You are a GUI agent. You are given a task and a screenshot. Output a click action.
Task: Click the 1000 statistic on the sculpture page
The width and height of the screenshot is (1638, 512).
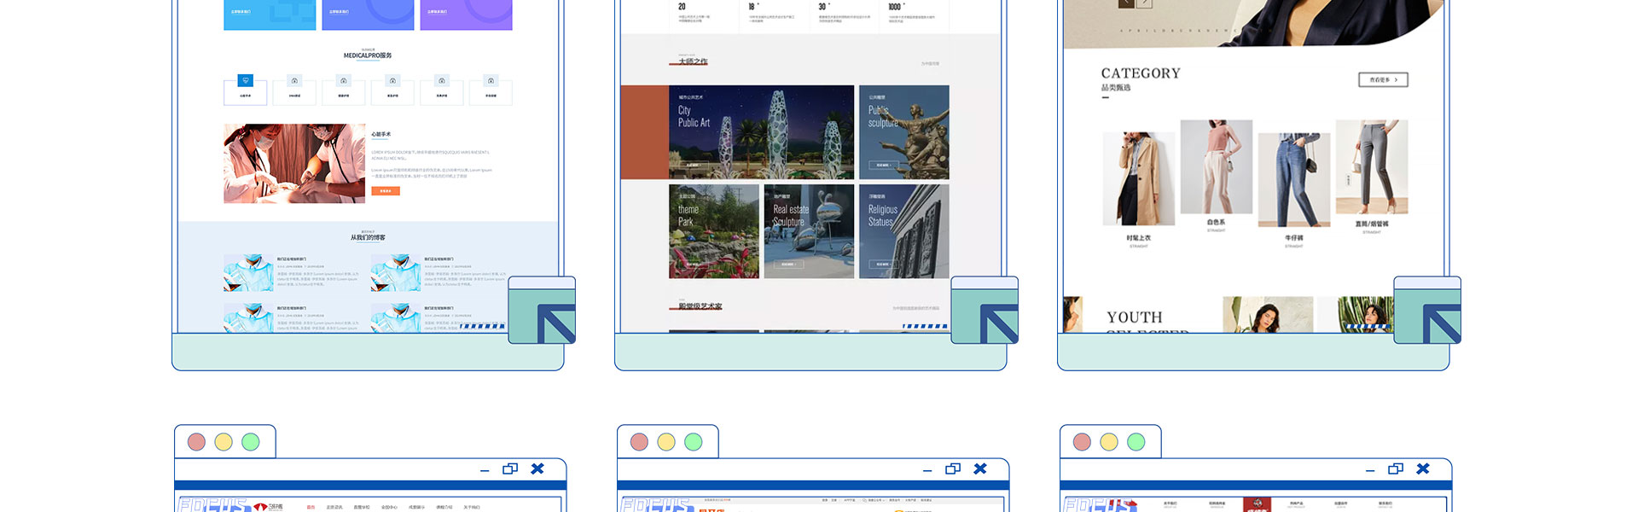[895, 7]
